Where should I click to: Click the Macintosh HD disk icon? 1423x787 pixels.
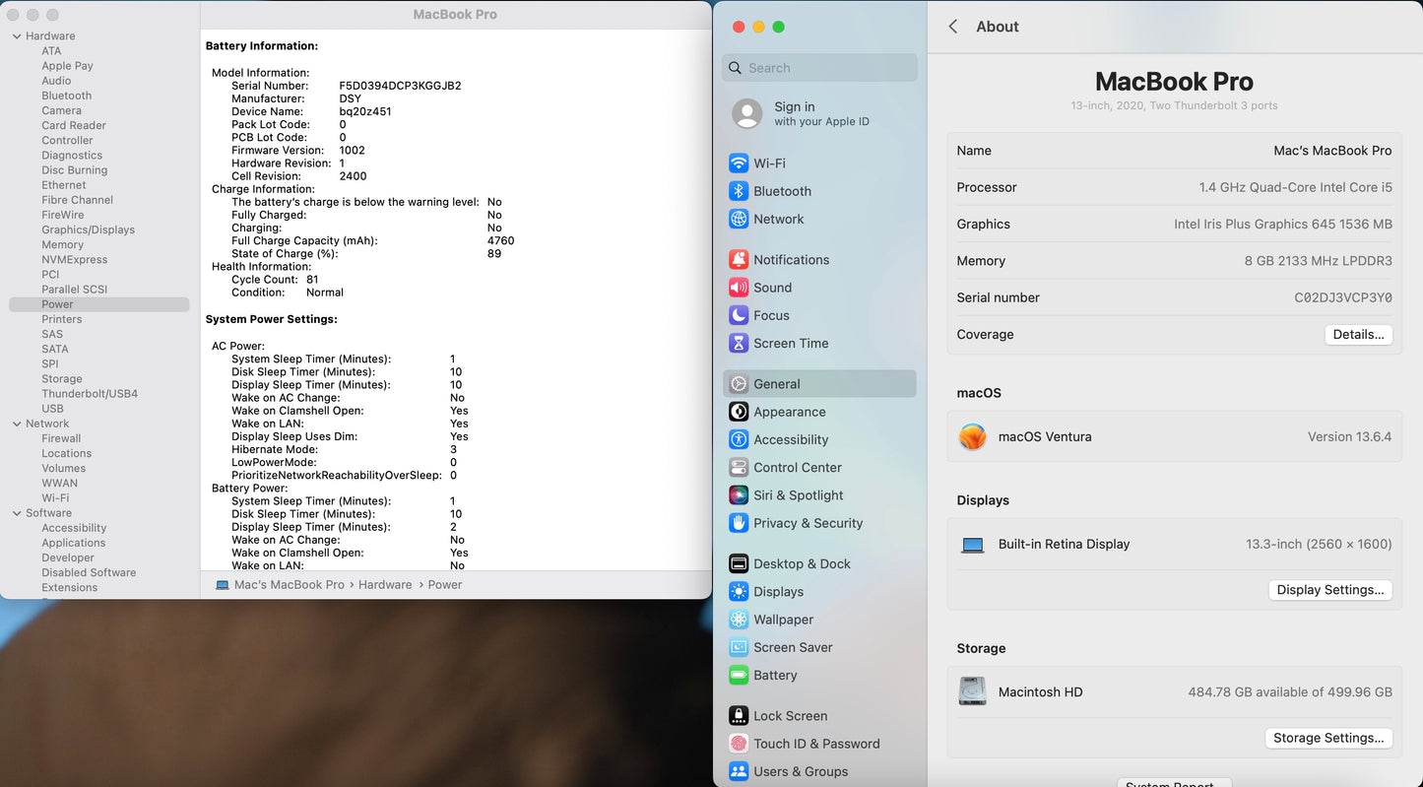coord(973,691)
